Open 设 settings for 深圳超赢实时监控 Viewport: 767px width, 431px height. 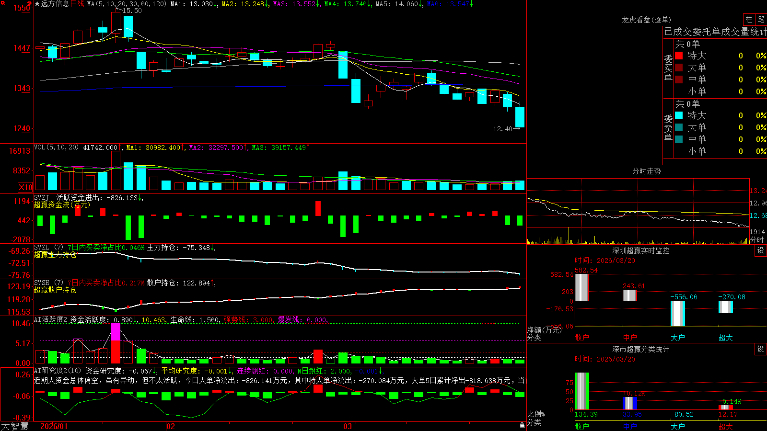[x=761, y=250]
